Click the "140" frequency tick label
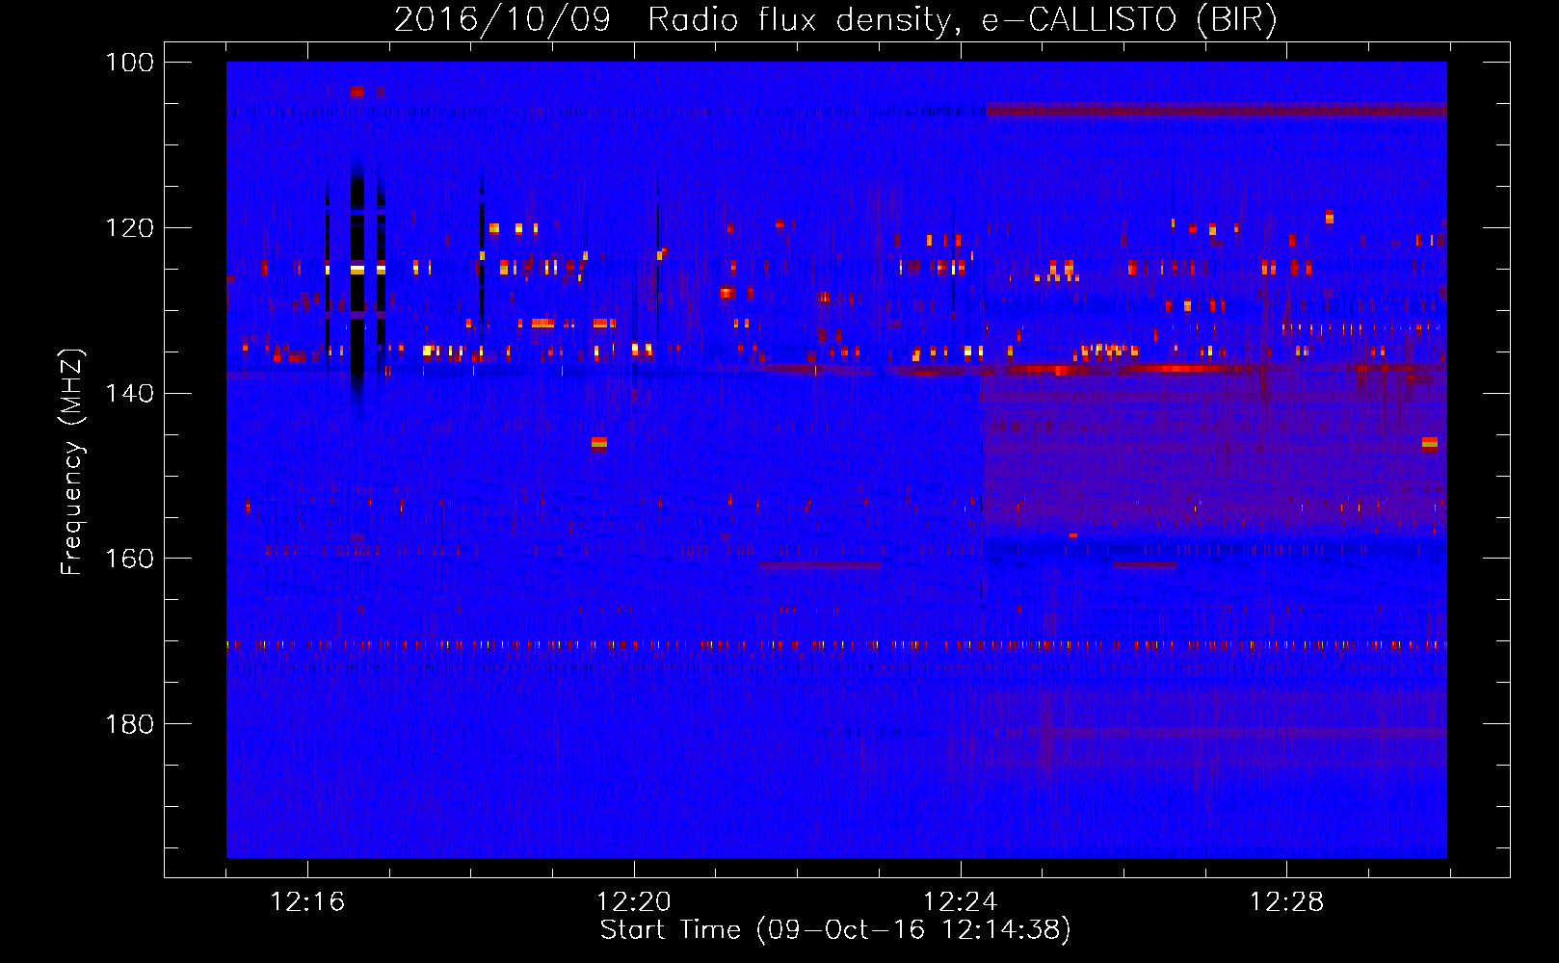The width and height of the screenshot is (1559, 963). pyautogui.click(x=129, y=394)
